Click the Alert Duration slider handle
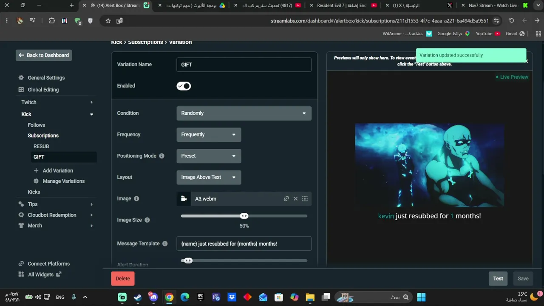Image resolution: width=544 pixels, height=306 pixels. tap(188, 261)
